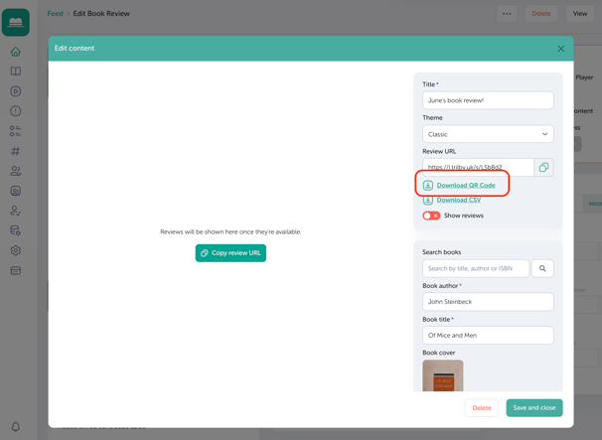
Task: Click the Edit Book Review breadcrumb text
Action: click(x=101, y=14)
